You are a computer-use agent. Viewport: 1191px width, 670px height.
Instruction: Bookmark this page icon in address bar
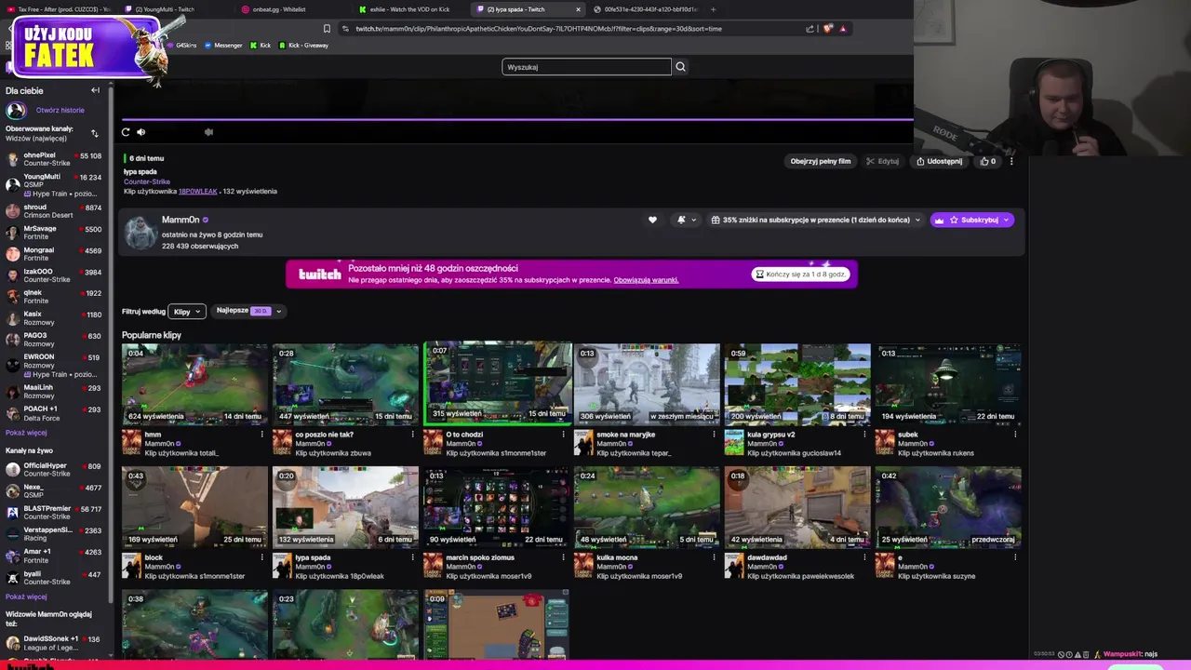click(x=327, y=29)
